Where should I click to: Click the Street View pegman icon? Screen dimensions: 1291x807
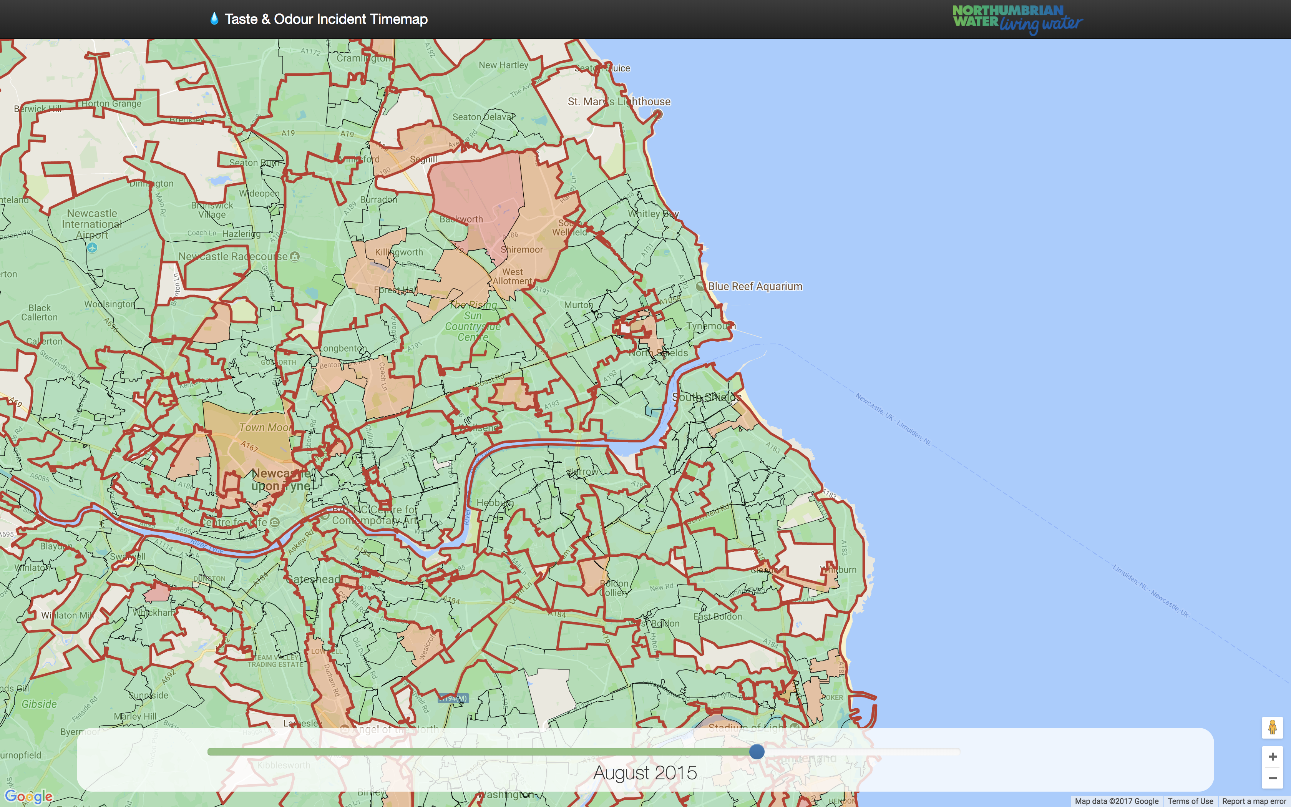(1272, 727)
